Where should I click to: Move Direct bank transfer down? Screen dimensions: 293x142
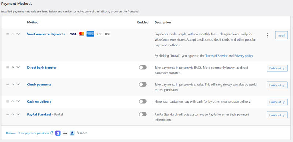pyautogui.click(x=18, y=67)
